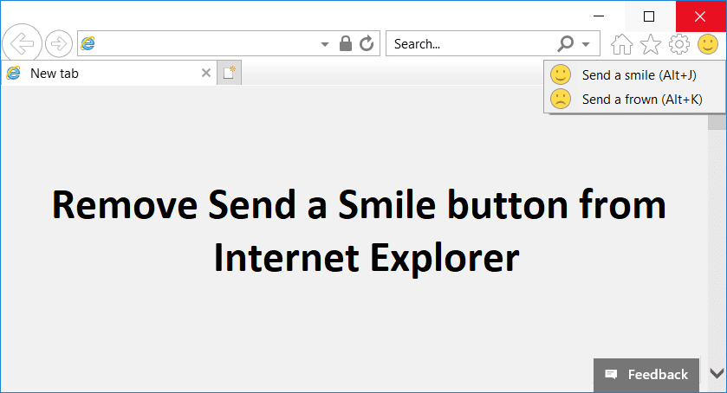Expand the search provider dropdown arrow
Viewport: 727px width, 393px height.
586,44
